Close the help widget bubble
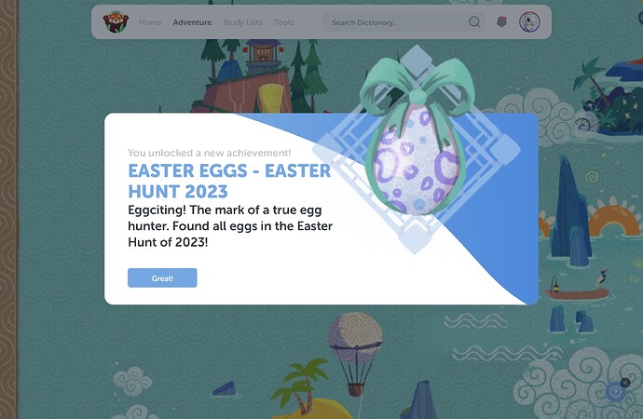The image size is (643, 419). (625, 383)
